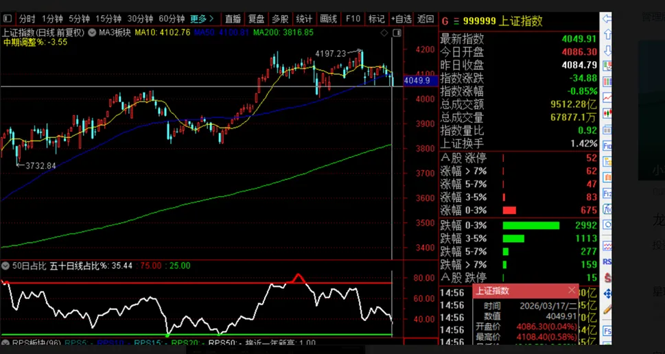Viewport: 665px width, 354px height.
Task: Click the 总成交额 value 9512.28亿
Action: point(574,104)
